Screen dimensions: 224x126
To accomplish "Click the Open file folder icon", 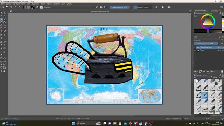I will coord(7,7).
